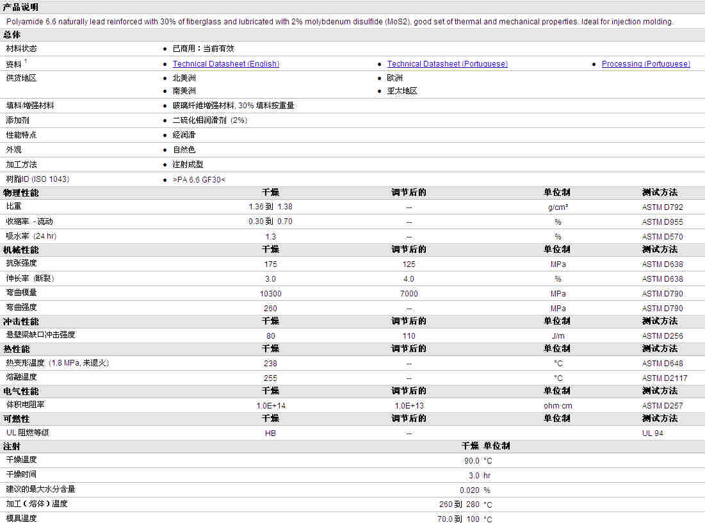
Task: Click the Polyamide 6.6 product description paragraph
Action: (x=339, y=22)
